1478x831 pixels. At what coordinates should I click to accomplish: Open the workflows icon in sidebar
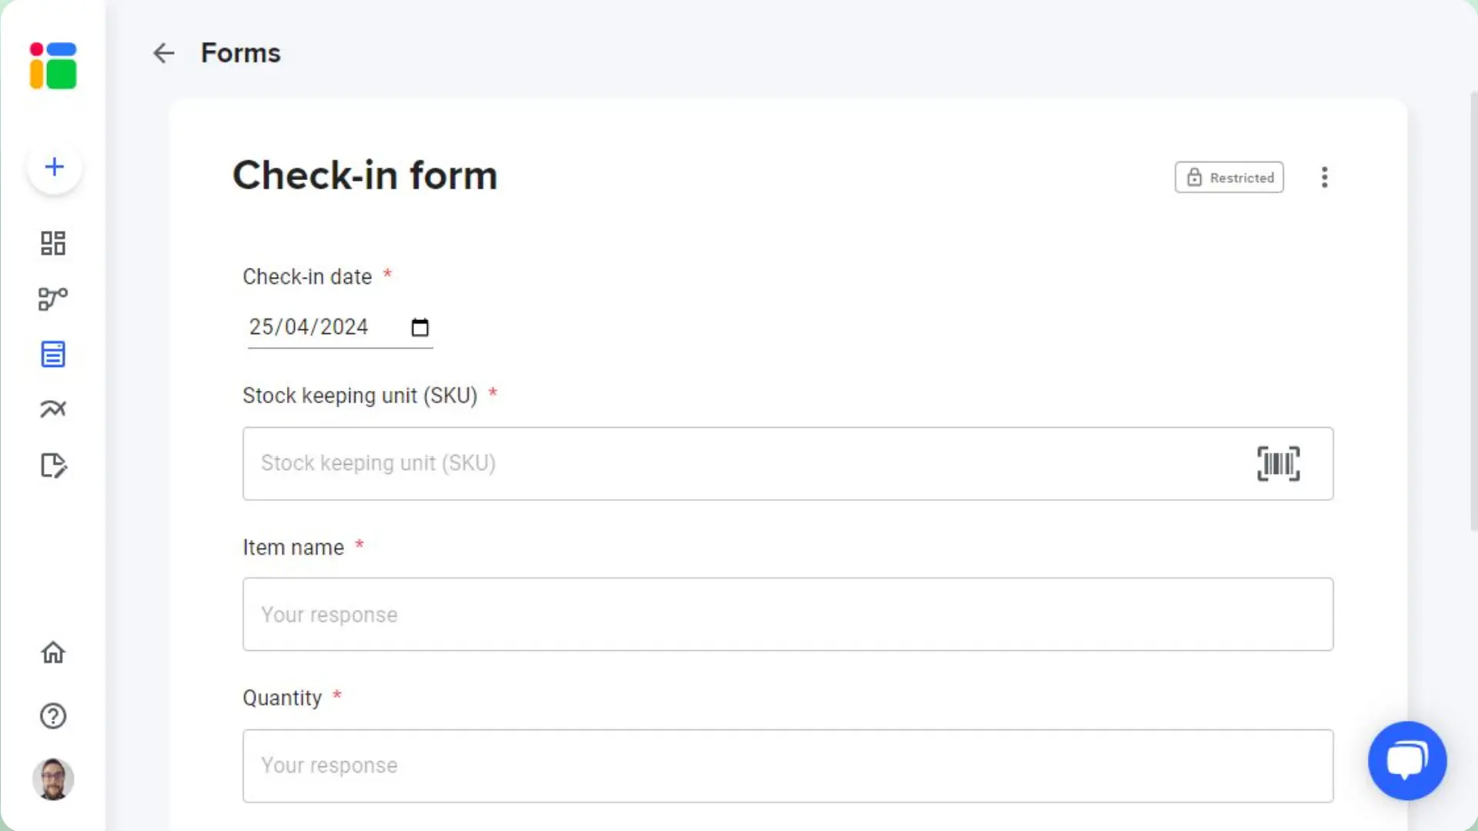53,299
